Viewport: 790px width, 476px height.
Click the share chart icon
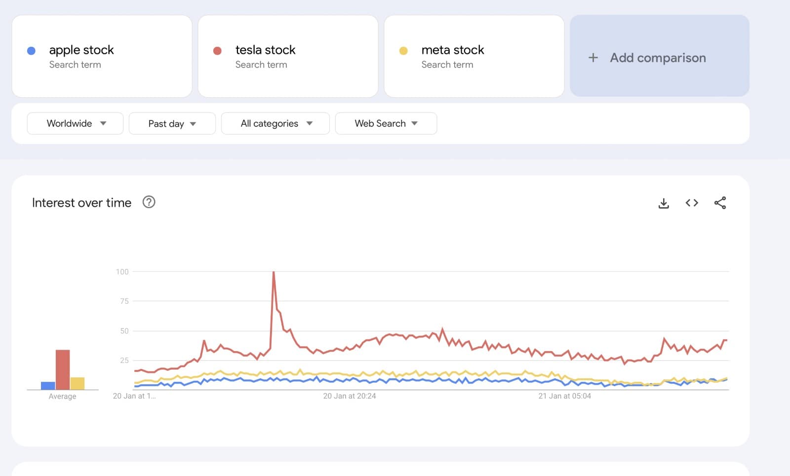click(720, 203)
